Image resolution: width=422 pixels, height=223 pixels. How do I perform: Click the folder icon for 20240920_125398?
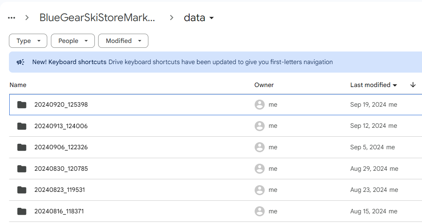22,105
